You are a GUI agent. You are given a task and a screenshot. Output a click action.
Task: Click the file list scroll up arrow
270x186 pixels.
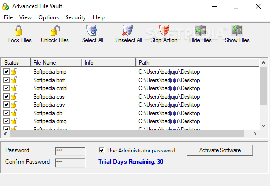click(263, 63)
